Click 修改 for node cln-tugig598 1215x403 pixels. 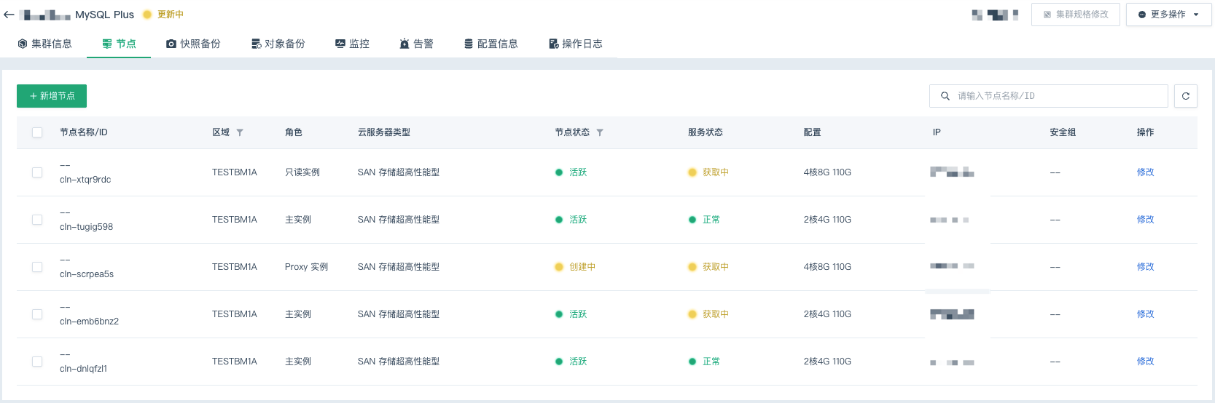pos(1145,220)
